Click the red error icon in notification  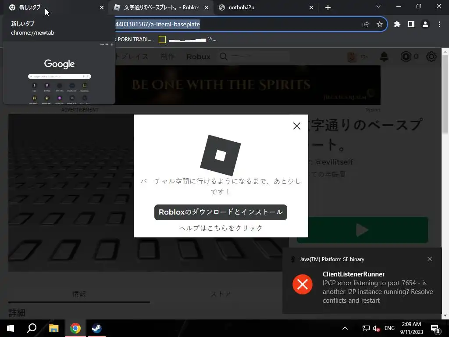(303, 284)
